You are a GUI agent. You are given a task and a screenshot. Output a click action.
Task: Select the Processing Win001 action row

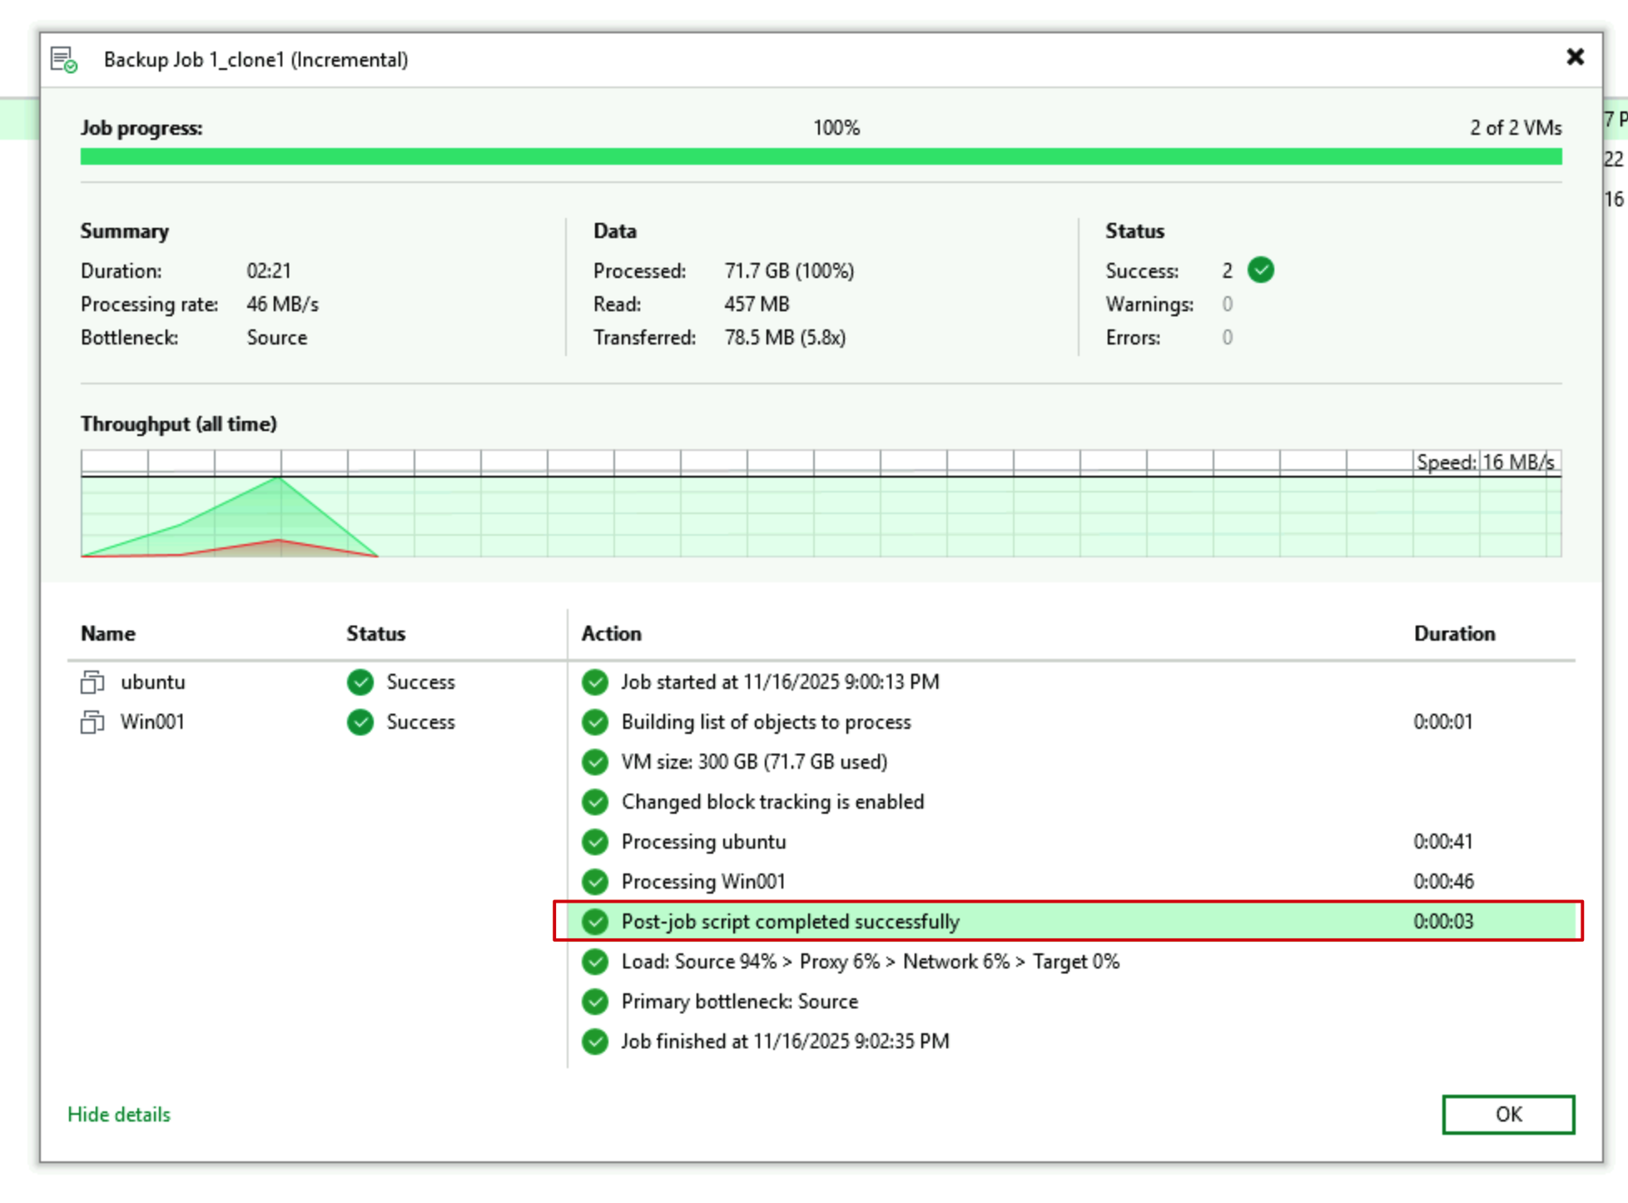tap(703, 882)
